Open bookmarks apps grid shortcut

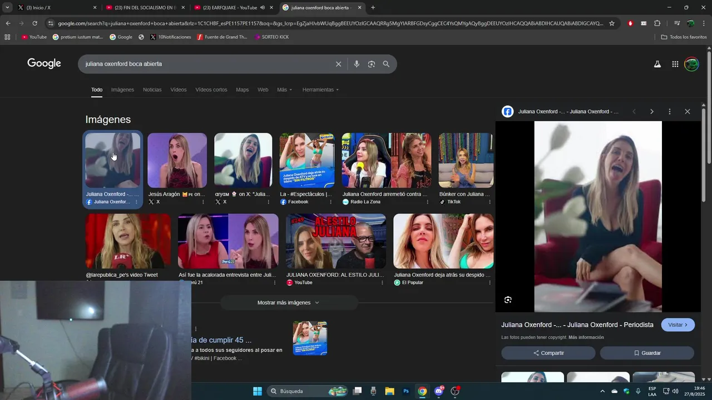click(7, 37)
